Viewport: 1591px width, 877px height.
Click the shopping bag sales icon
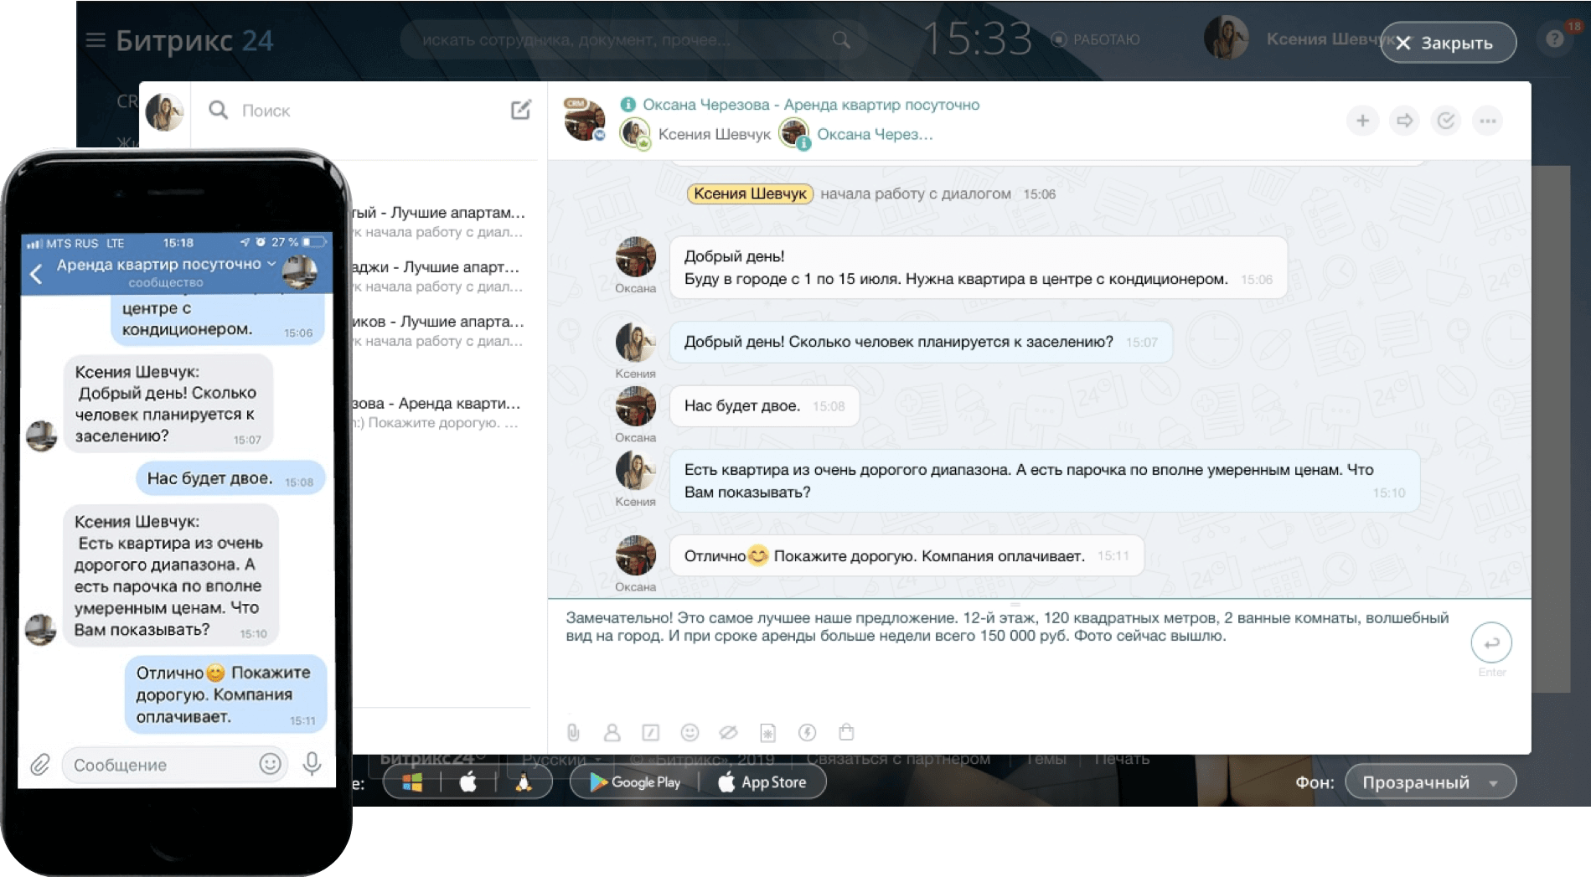(x=846, y=733)
